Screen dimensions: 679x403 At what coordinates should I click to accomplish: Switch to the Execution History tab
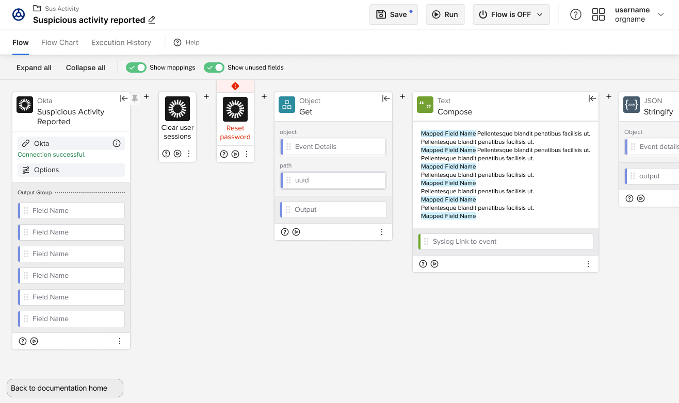point(121,42)
